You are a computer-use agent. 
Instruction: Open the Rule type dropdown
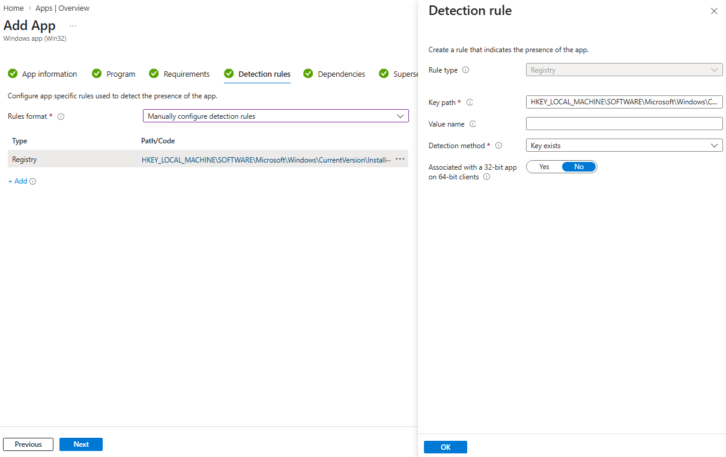(x=624, y=70)
